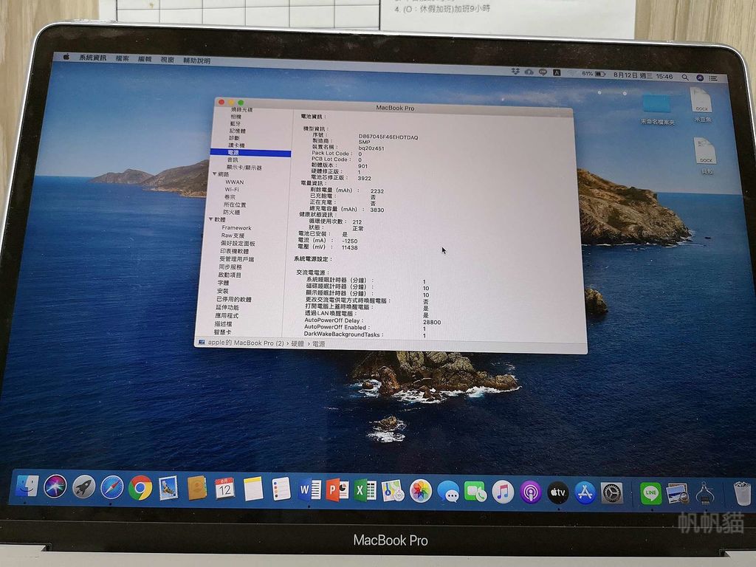Open the yellow Notes app in Dock
This screenshot has height=567, width=756.
[x=253, y=490]
